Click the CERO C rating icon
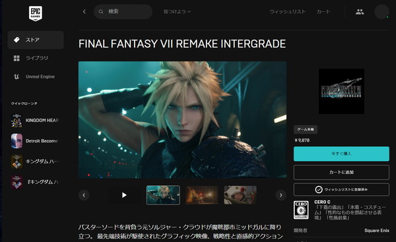 [x=301, y=210]
